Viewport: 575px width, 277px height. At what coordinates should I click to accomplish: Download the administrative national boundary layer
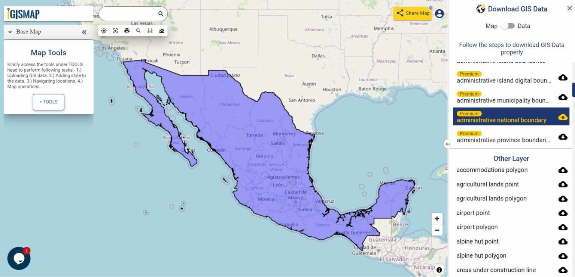tap(563, 117)
